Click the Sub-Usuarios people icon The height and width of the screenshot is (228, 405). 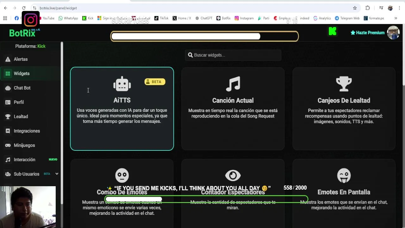(x=8, y=174)
